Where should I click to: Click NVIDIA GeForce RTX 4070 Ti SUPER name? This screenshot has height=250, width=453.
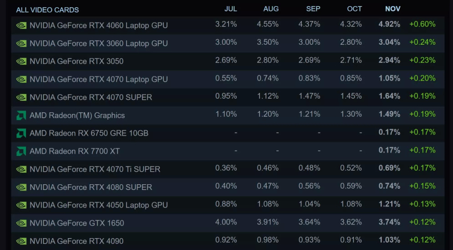pos(95,169)
